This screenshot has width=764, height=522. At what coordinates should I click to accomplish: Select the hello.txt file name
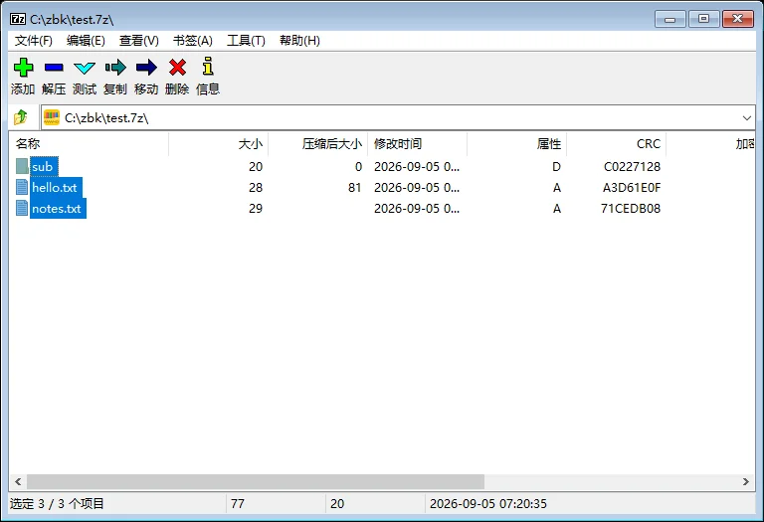tap(55, 188)
